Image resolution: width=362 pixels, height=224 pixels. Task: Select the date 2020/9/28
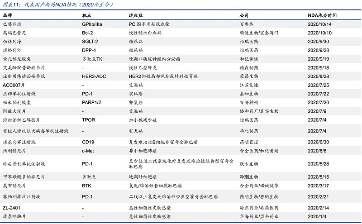[x=319, y=50]
